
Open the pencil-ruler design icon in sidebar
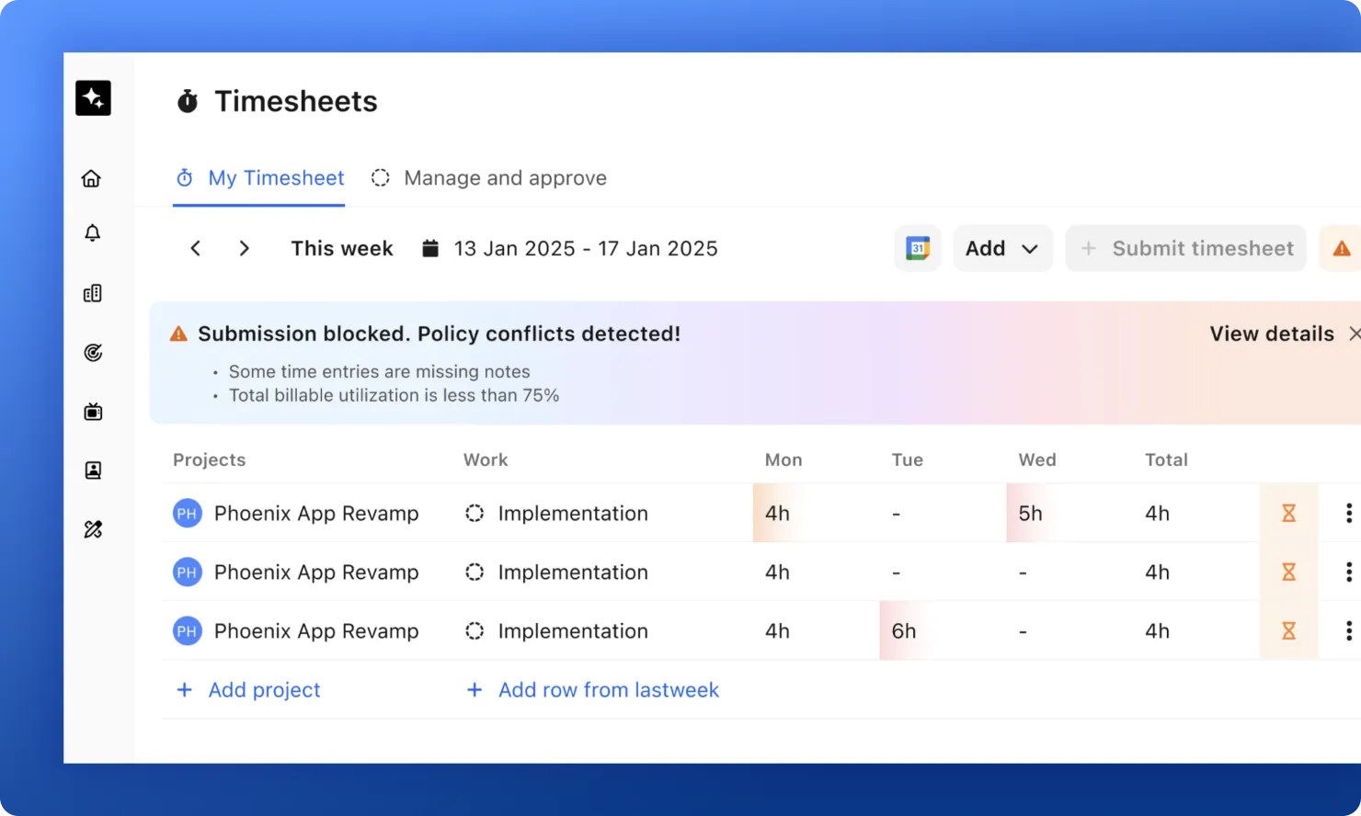click(x=92, y=529)
